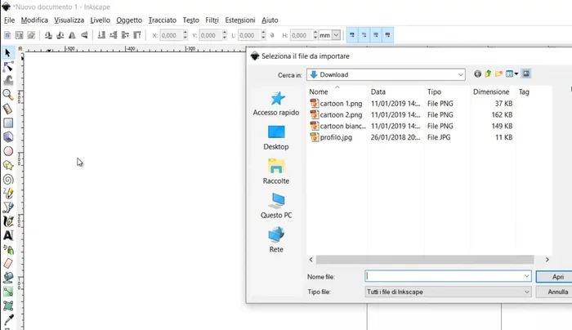Flip selection horizontally
The image size is (572, 330).
pos(72,35)
